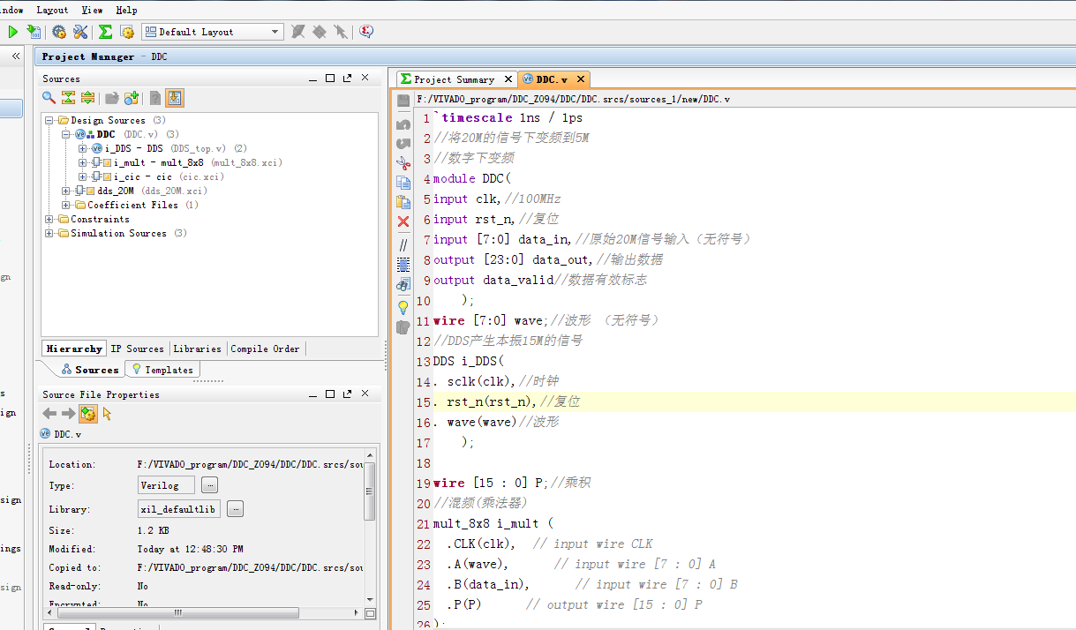Click the Sigma report summary toolbar icon
Screen dimensions: 1076x630
tap(105, 31)
